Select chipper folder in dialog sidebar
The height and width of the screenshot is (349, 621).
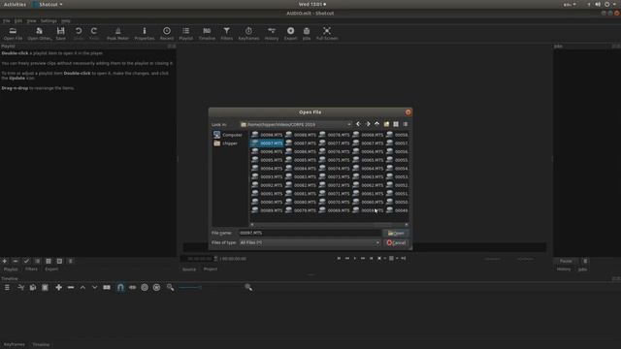coord(226,143)
